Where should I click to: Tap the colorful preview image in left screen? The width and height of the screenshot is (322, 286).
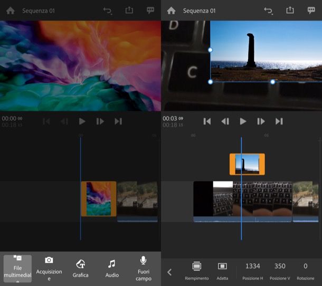point(80,66)
